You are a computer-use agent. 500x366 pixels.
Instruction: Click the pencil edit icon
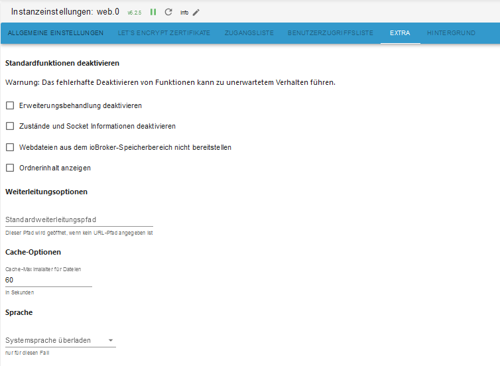pos(196,12)
